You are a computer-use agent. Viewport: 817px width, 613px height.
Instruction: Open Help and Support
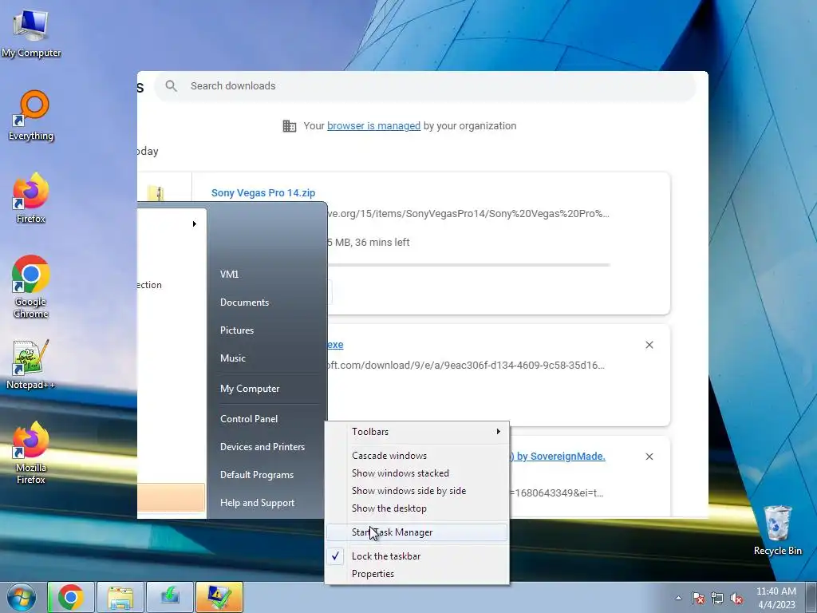(x=258, y=503)
